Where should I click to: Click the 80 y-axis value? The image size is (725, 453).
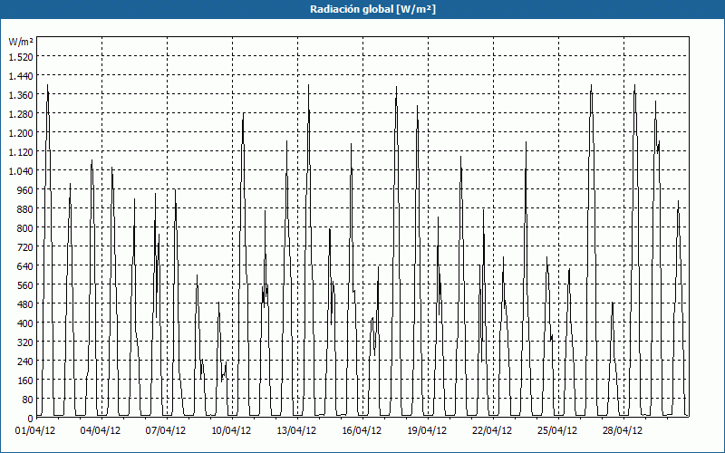click(x=28, y=400)
